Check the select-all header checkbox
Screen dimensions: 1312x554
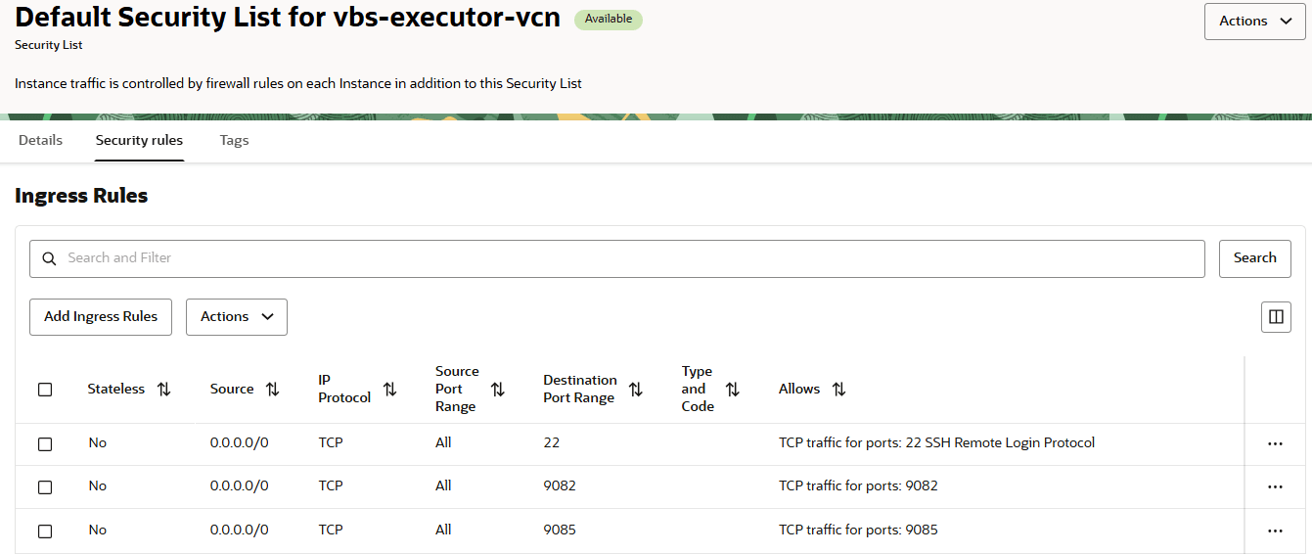click(45, 390)
